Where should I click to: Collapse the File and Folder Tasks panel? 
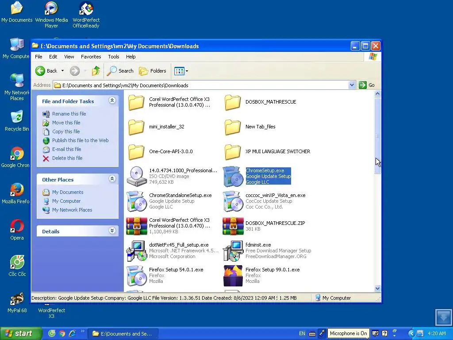click(x=112, y=100)
